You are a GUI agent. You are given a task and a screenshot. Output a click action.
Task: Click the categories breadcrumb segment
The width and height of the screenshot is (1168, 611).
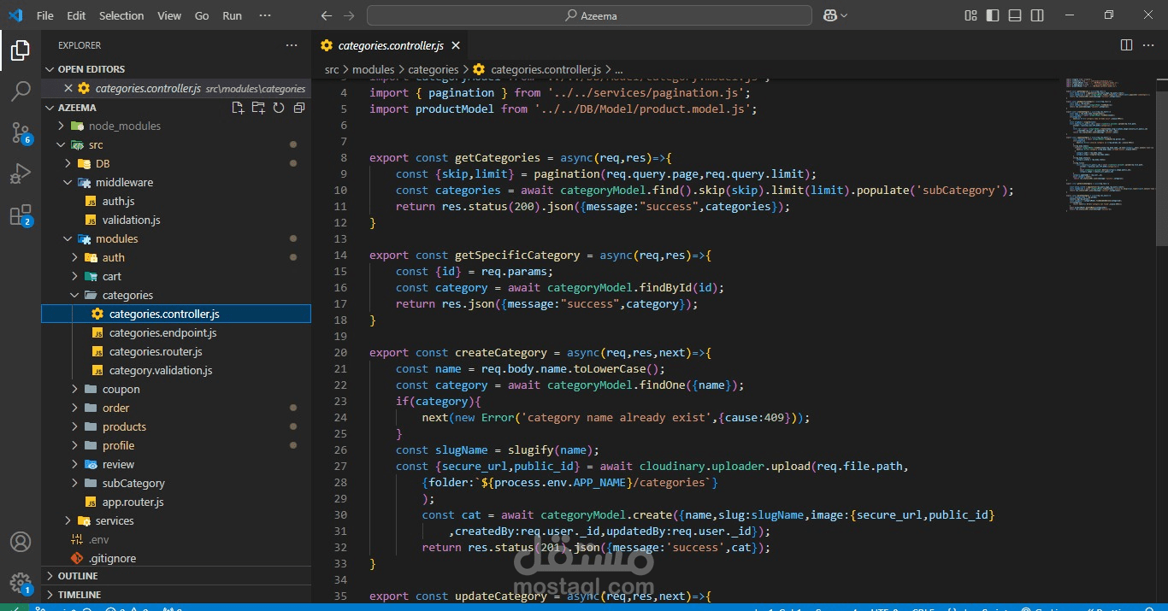point(434,69)
